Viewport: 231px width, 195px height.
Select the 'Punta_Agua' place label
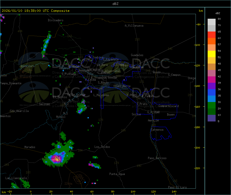tap(117, 174)
